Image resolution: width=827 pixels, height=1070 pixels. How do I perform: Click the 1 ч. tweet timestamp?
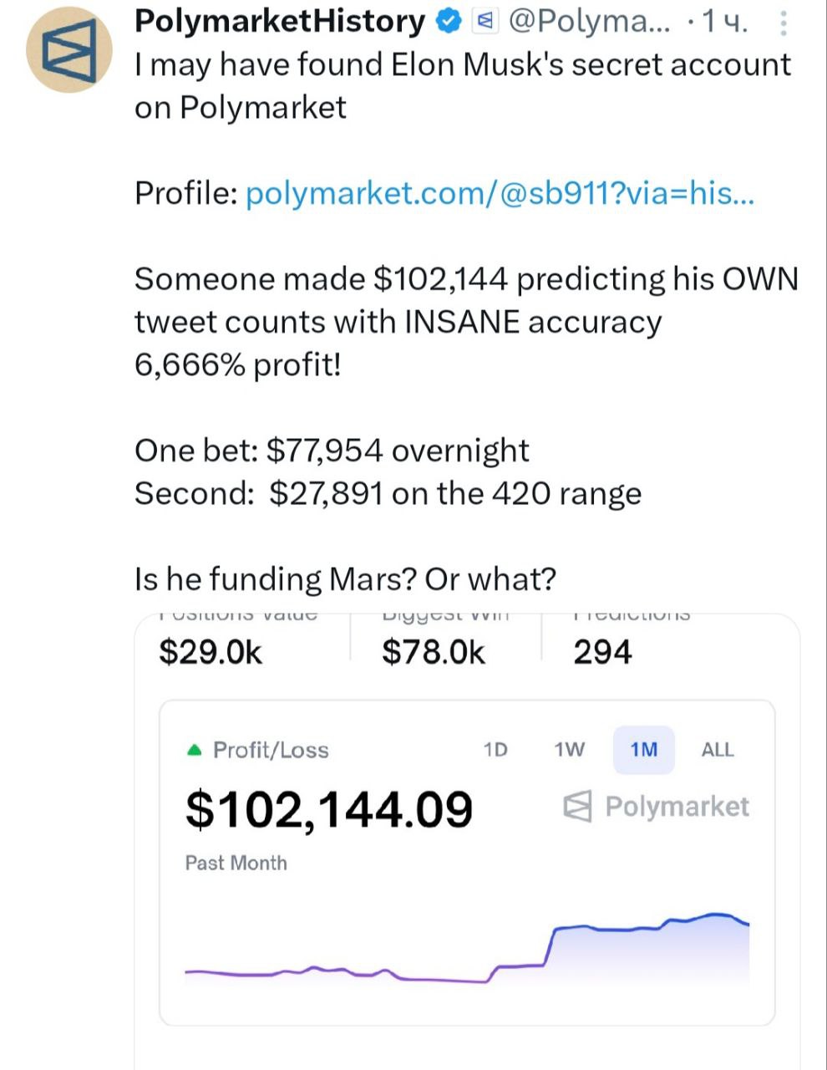pos(723,22)
